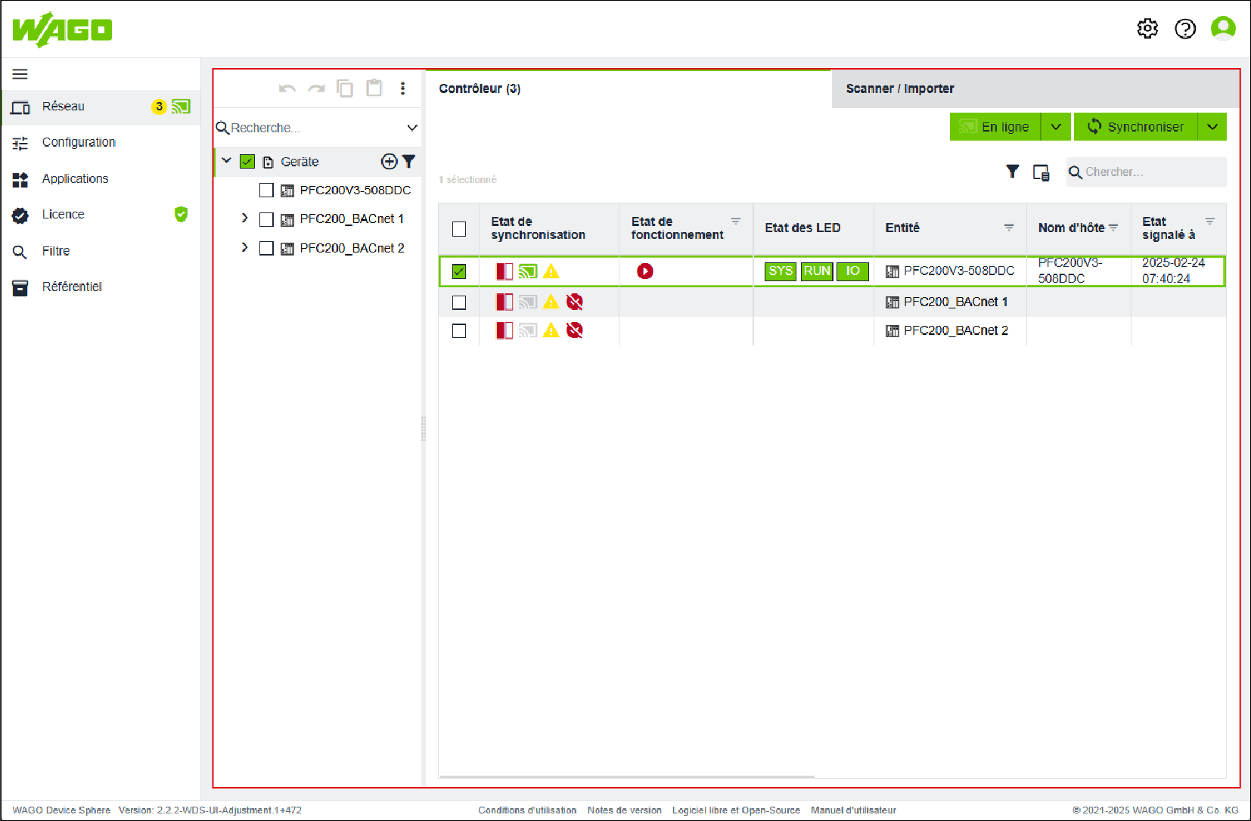Add a device with plus circle icon
This screenshot has width=1251, height=821.
389,161
